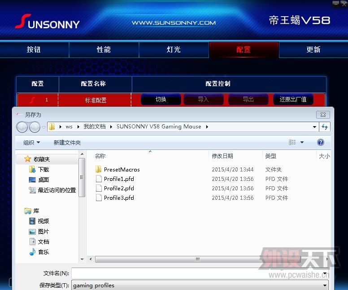This screenshot has height=290, width=348.
Task: Click the SUNSONNY V58 Gaming Mouse breadcrumb
Action: coord(159,127)
